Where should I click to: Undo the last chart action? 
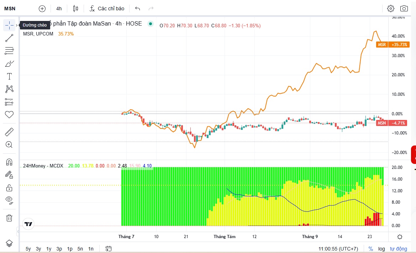click(x=137, y=9)
